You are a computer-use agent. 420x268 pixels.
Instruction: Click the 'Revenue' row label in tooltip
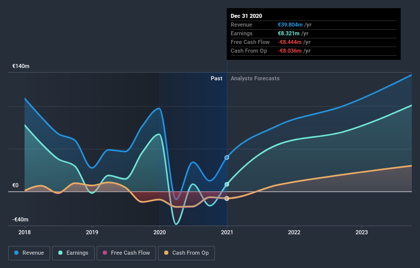pos(241,25)
